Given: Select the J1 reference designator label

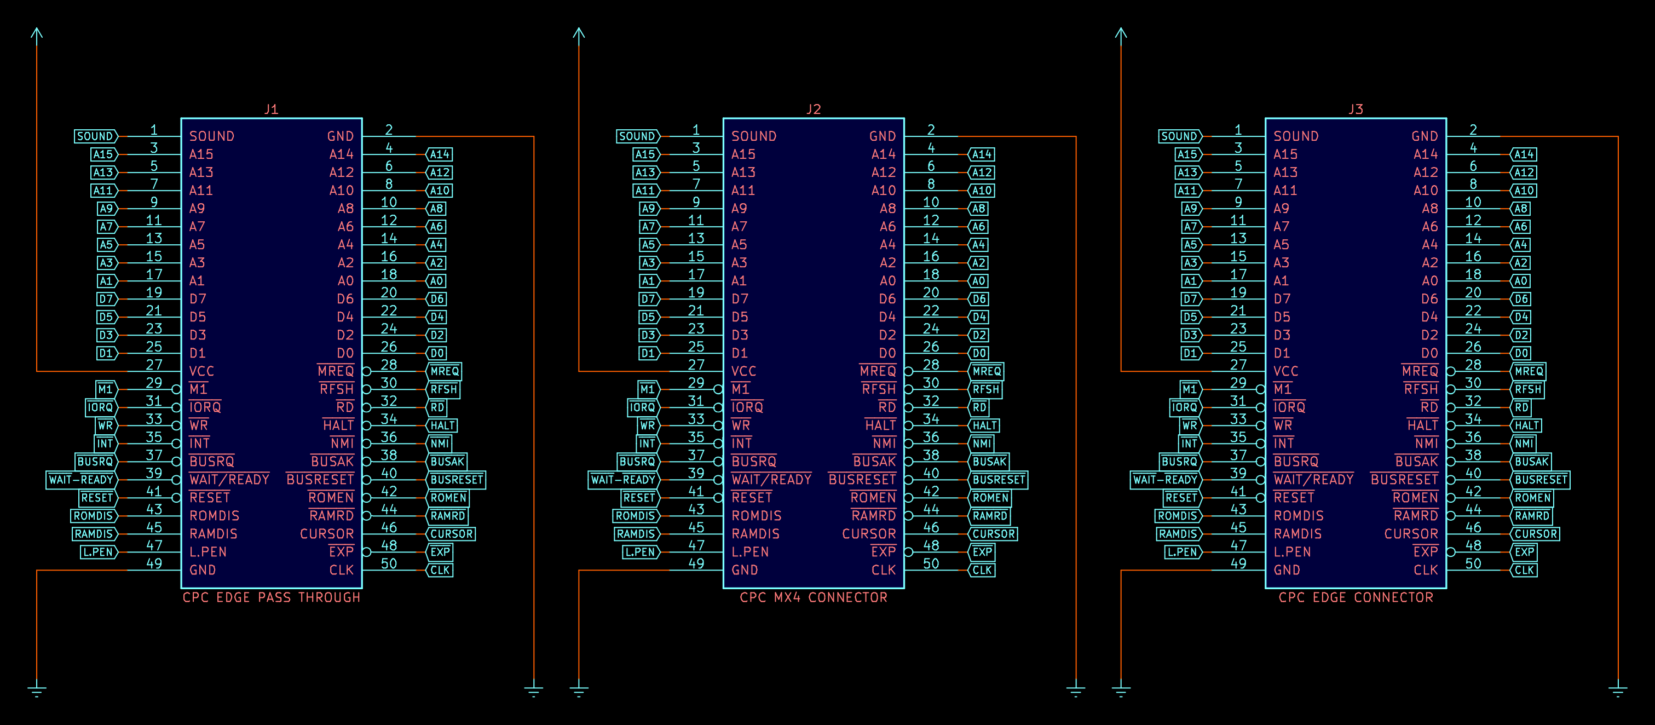Looking at the screenshot, I should point(271,110).
